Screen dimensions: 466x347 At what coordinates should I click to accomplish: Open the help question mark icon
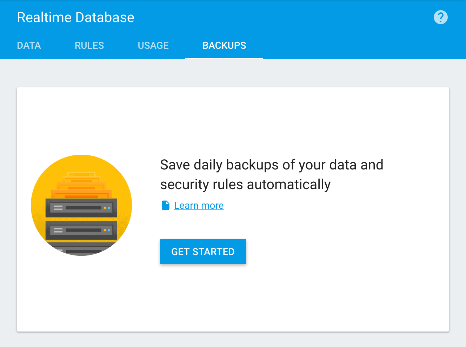click(440, 17)
